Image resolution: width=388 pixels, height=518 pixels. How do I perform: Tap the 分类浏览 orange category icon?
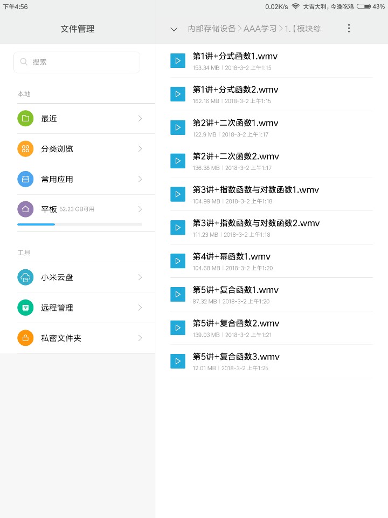pos(25,149)
